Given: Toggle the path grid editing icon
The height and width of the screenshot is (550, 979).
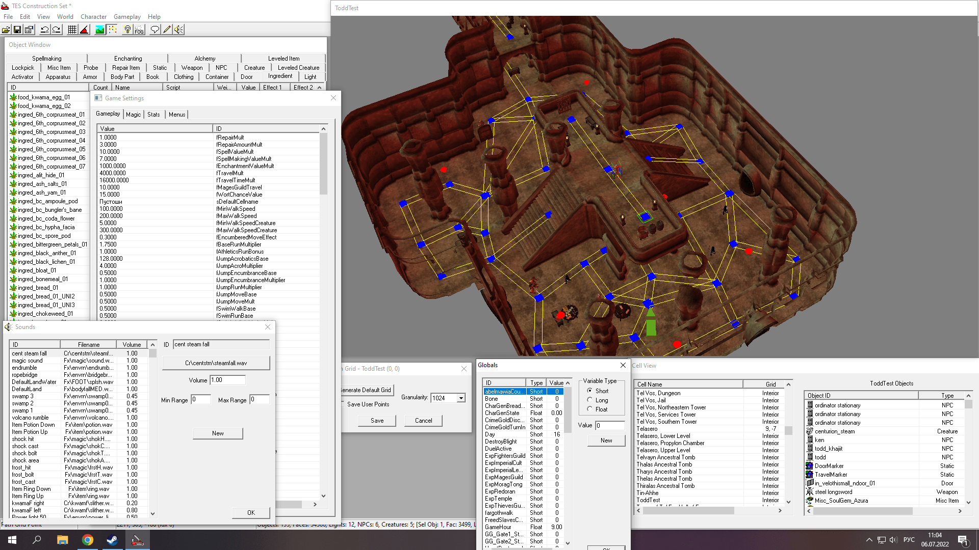Looking at the screenshot, I should click(x=112, y=30).
